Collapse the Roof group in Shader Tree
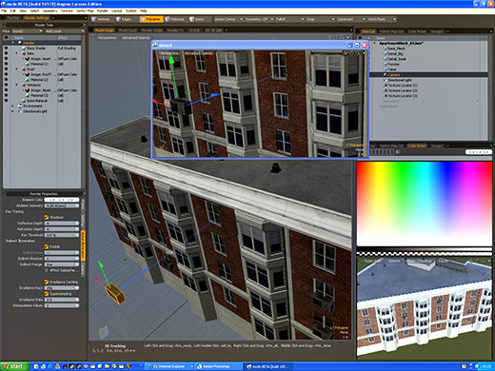 17,68
